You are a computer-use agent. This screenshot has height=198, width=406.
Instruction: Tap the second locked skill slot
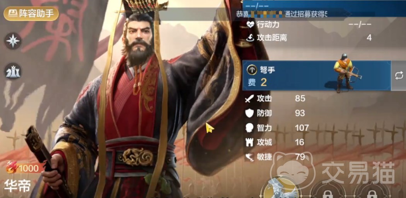[372, 190]
